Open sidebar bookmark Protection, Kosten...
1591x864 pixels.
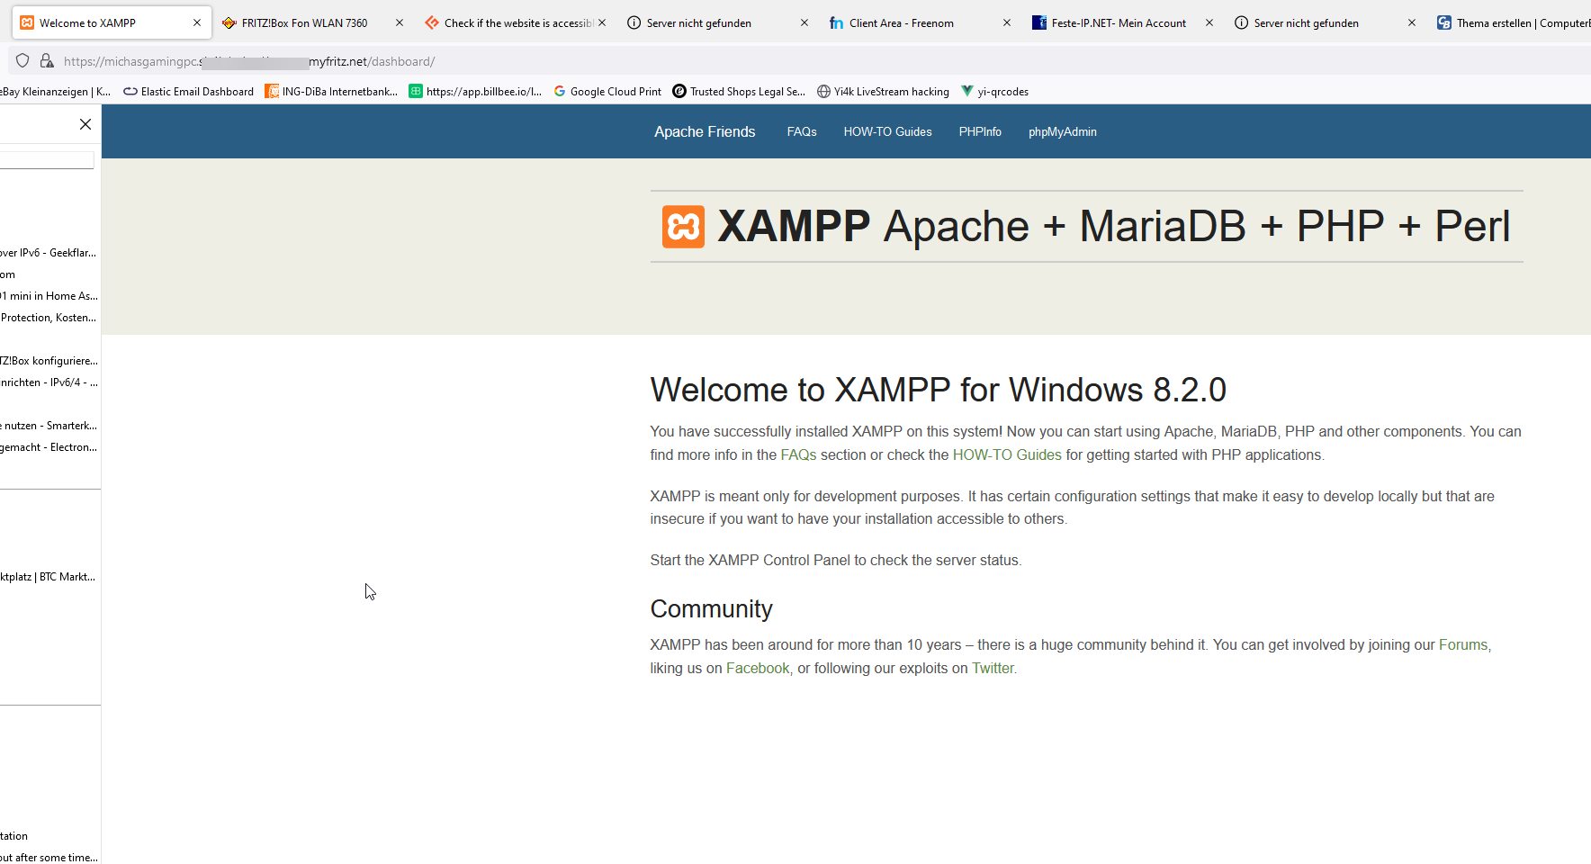point(49,318)
